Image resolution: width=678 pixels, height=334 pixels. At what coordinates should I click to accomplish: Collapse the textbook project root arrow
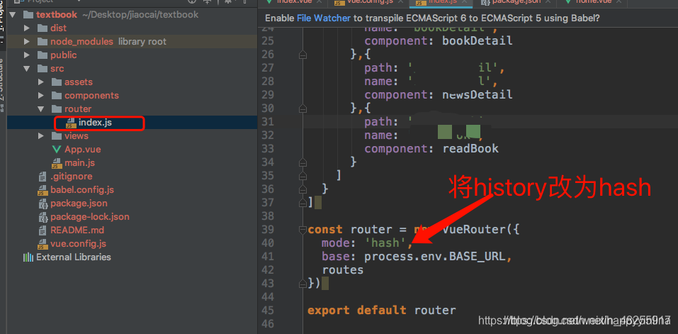[x=13, y=15]
